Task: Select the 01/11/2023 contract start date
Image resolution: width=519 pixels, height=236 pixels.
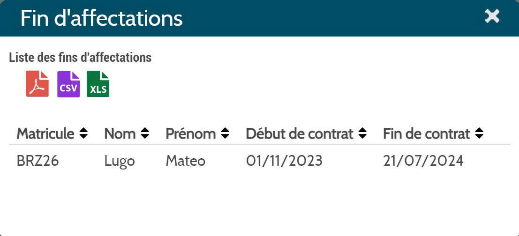Action: (x=284, y=161)
